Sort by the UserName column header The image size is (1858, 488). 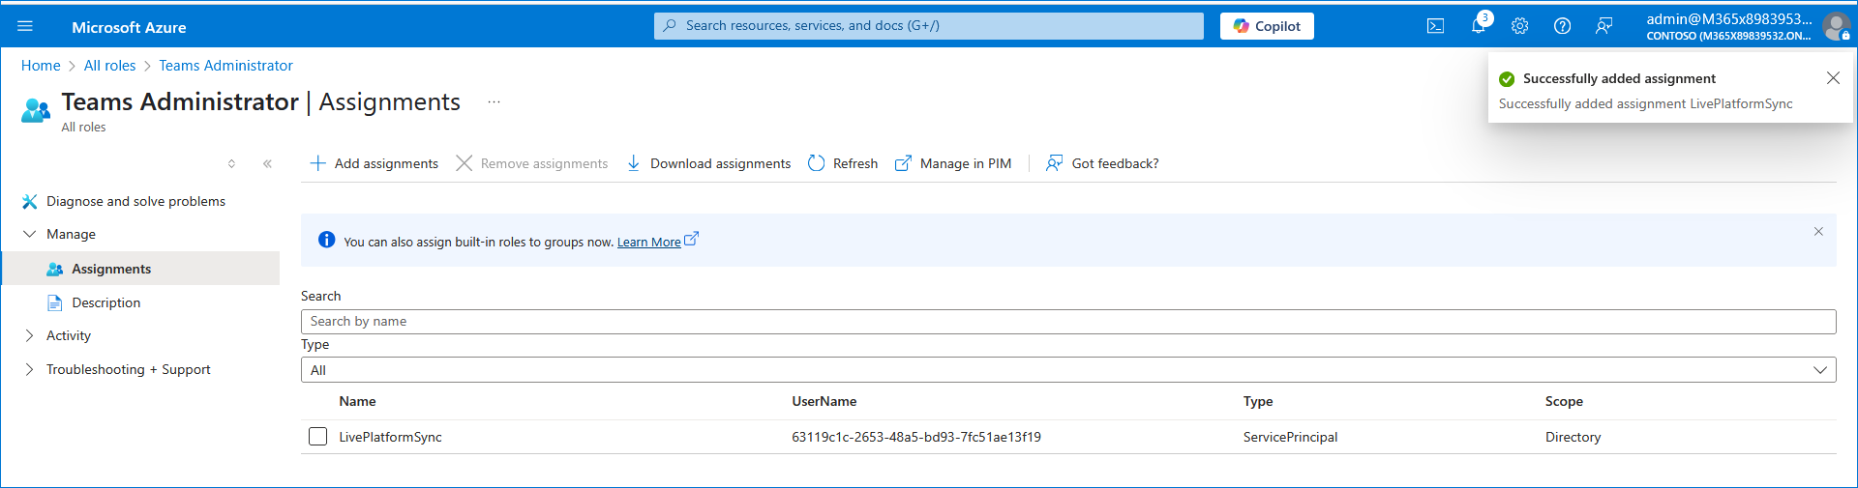tap(824, 401)
